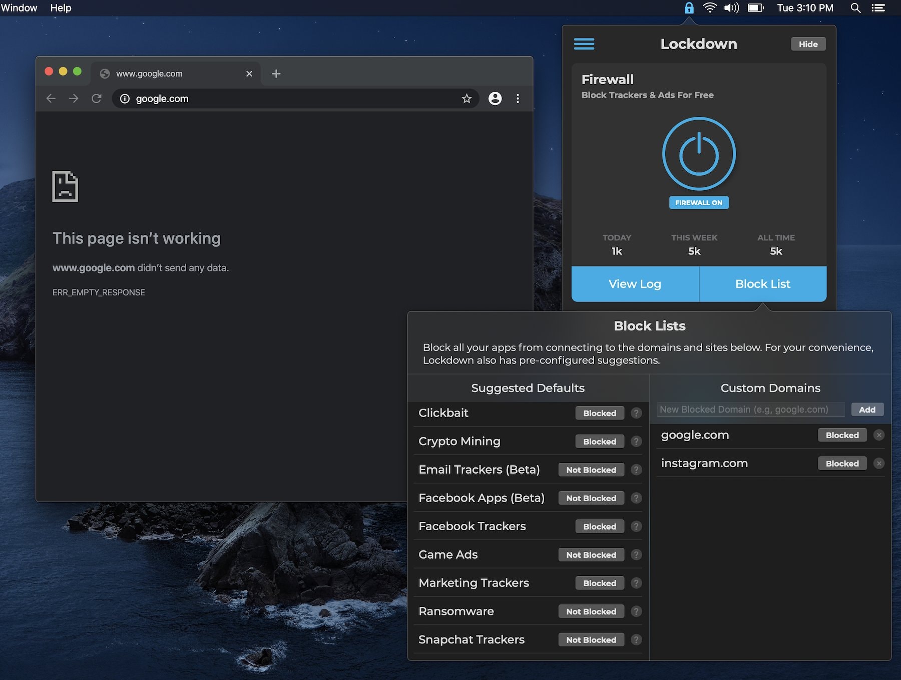Toggle Ransomware block status
The image size is (901, 680).
pyautogui.click(x=591, y=611)
